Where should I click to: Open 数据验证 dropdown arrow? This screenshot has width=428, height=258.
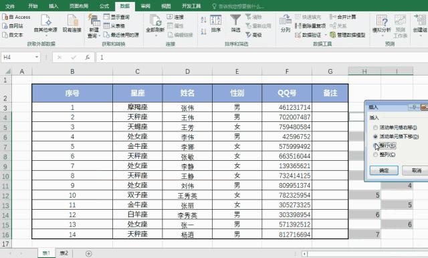click(326, 35)
